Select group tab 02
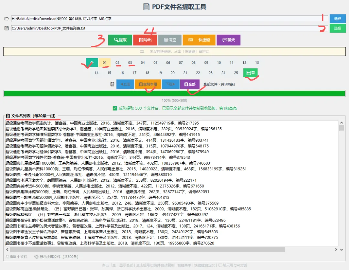Image resolution: width=349 pixels, height=270 pixels. 117,63
